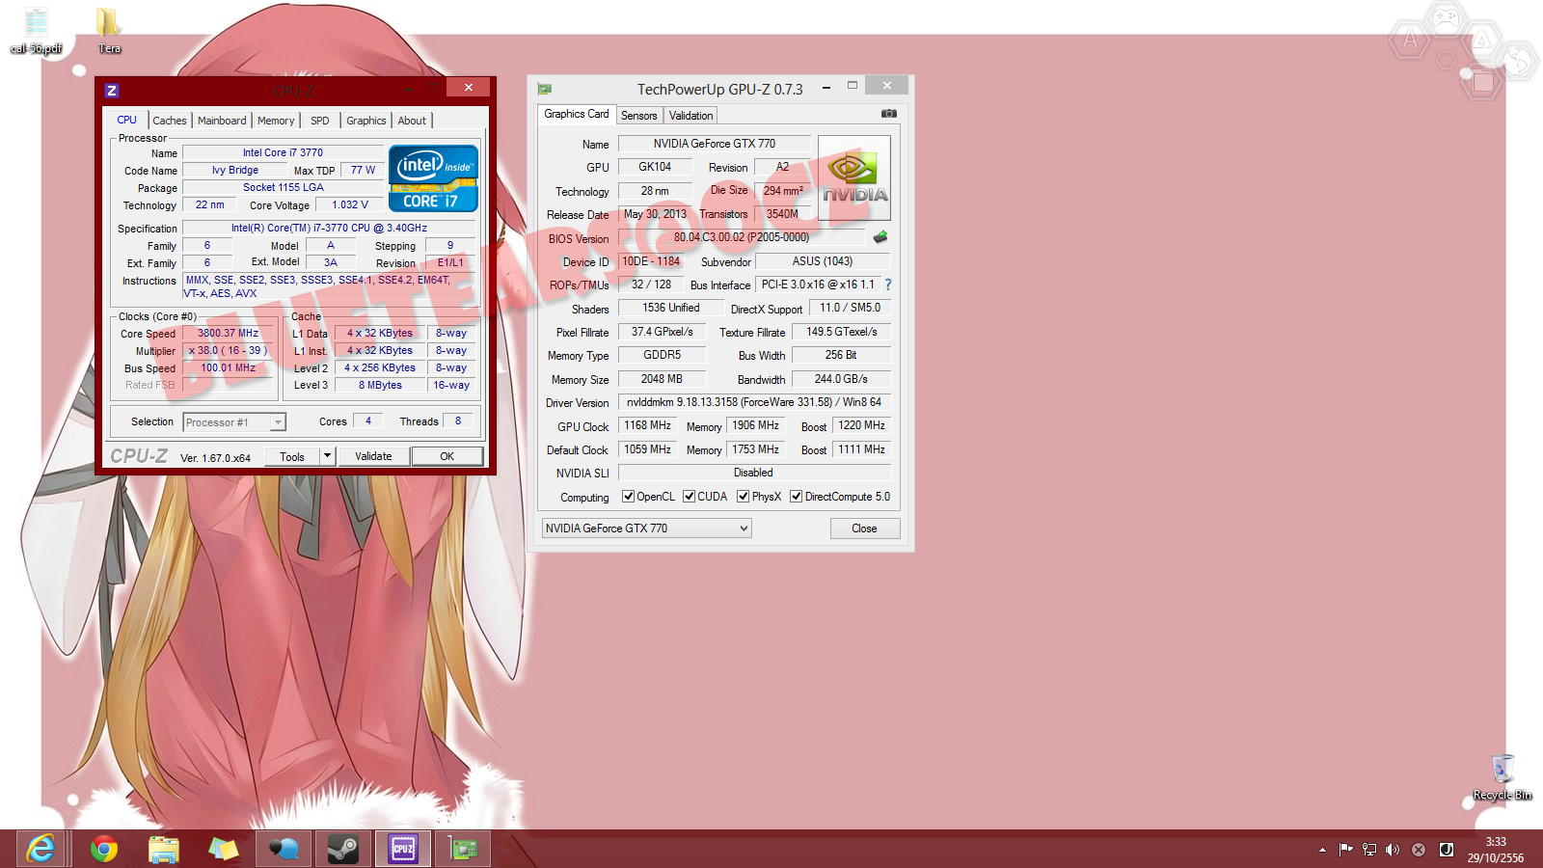Viewport: 1543px width, 868px height.
Task: Open Steam from the taskbar
Action: pyautogui.click(x=343, y=849)
